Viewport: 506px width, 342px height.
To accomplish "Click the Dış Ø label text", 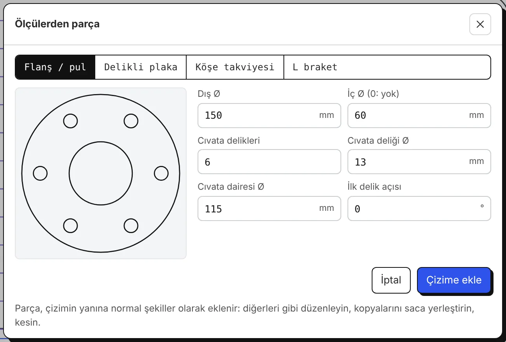I will point(209,94).
